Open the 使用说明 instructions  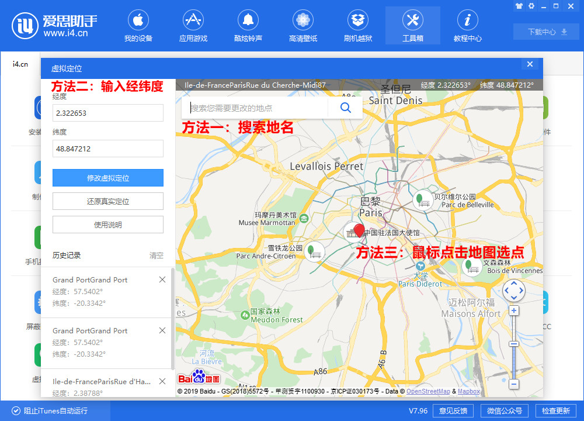pyautogui.click(x=107, y=225)
